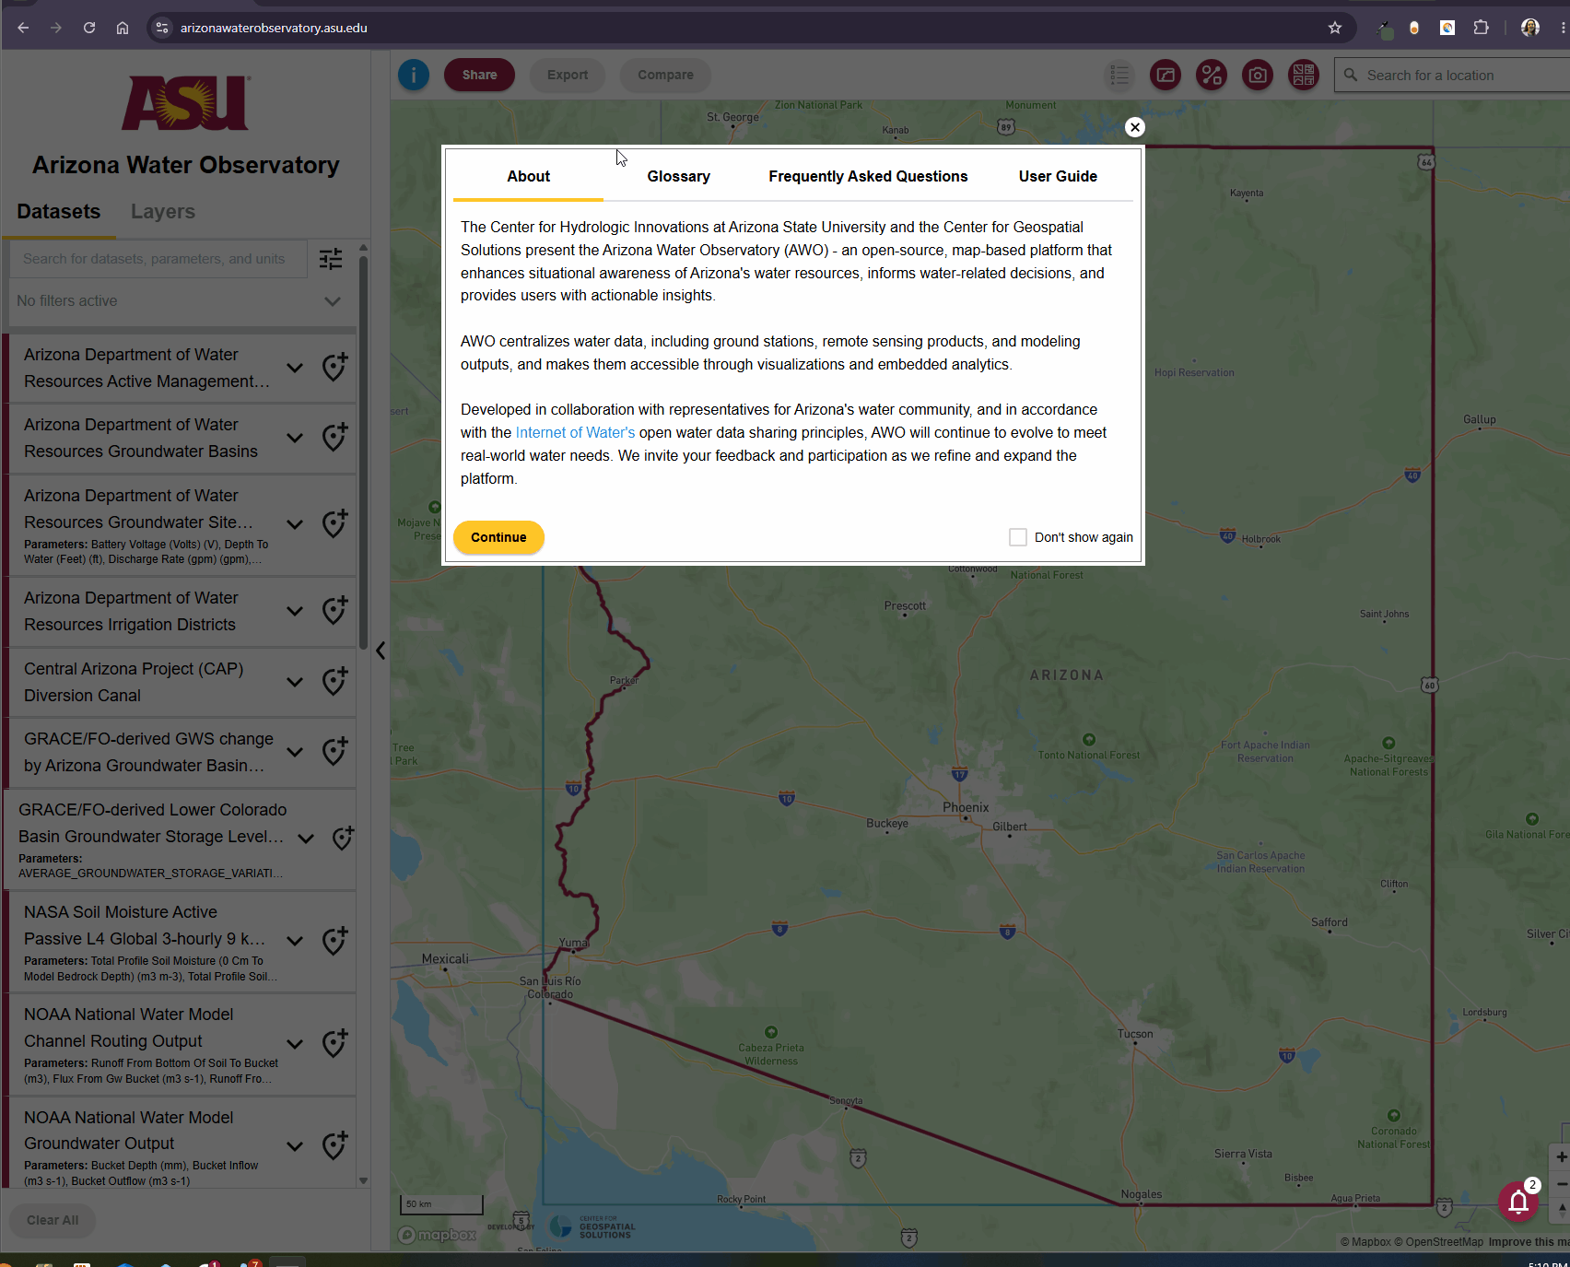Viewport: 1570px width, 1267px height.
Task: Click the blue info icon
Action: (x=414, y=75)
